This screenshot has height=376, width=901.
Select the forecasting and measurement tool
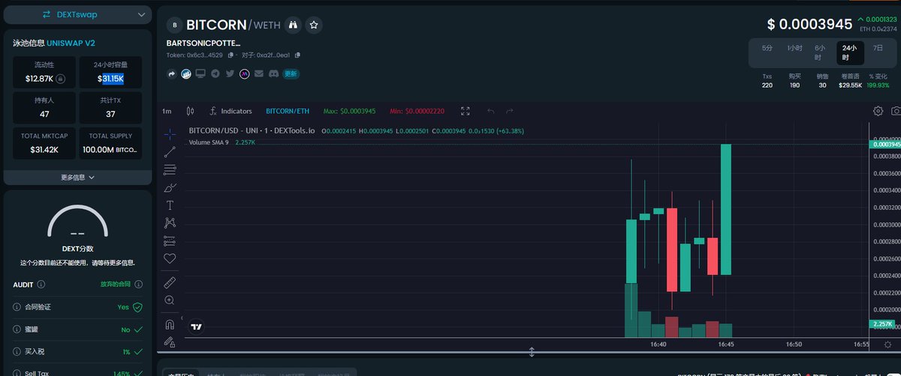pos(170,241)
